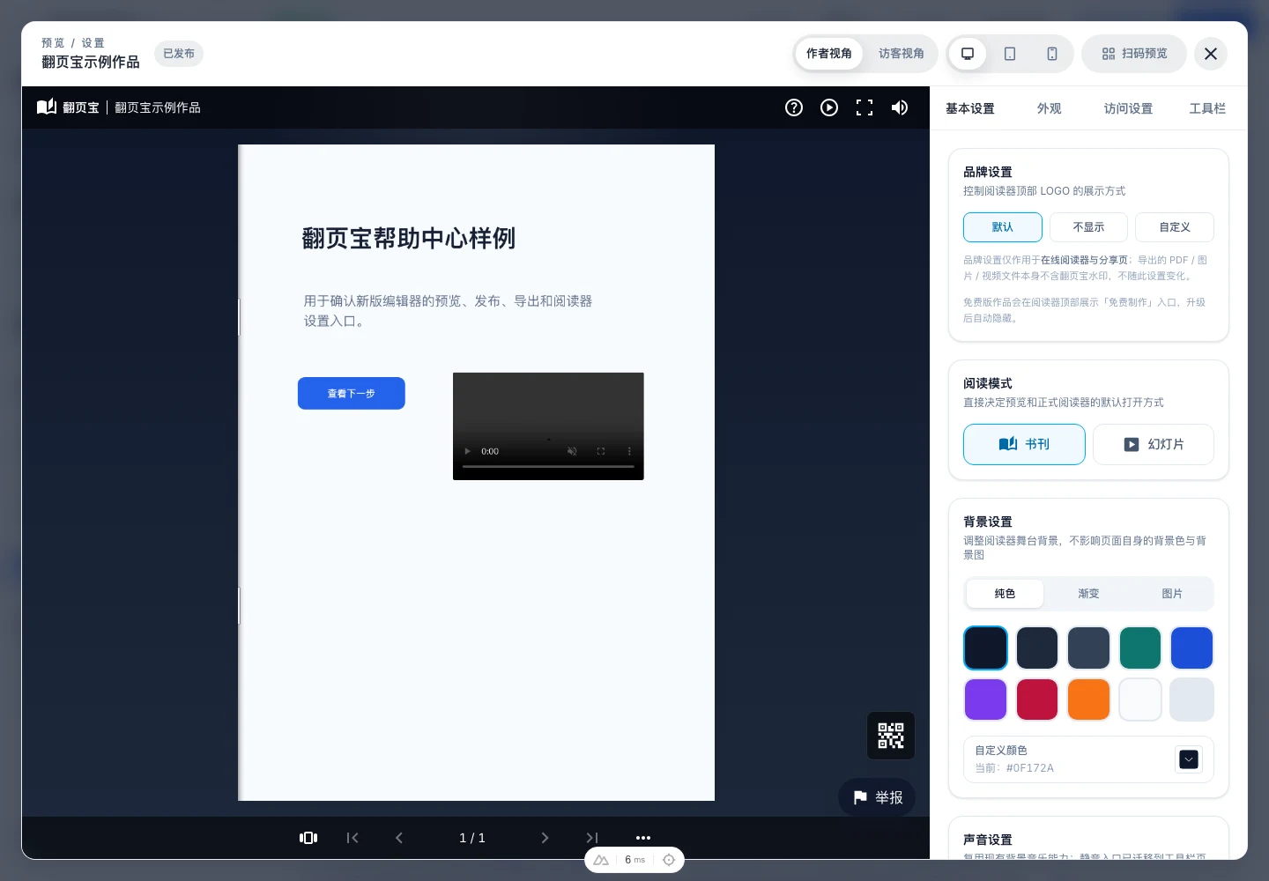Select 默认 brand logo option
The image size is (1269, 881).
[x=1003, y=227]
